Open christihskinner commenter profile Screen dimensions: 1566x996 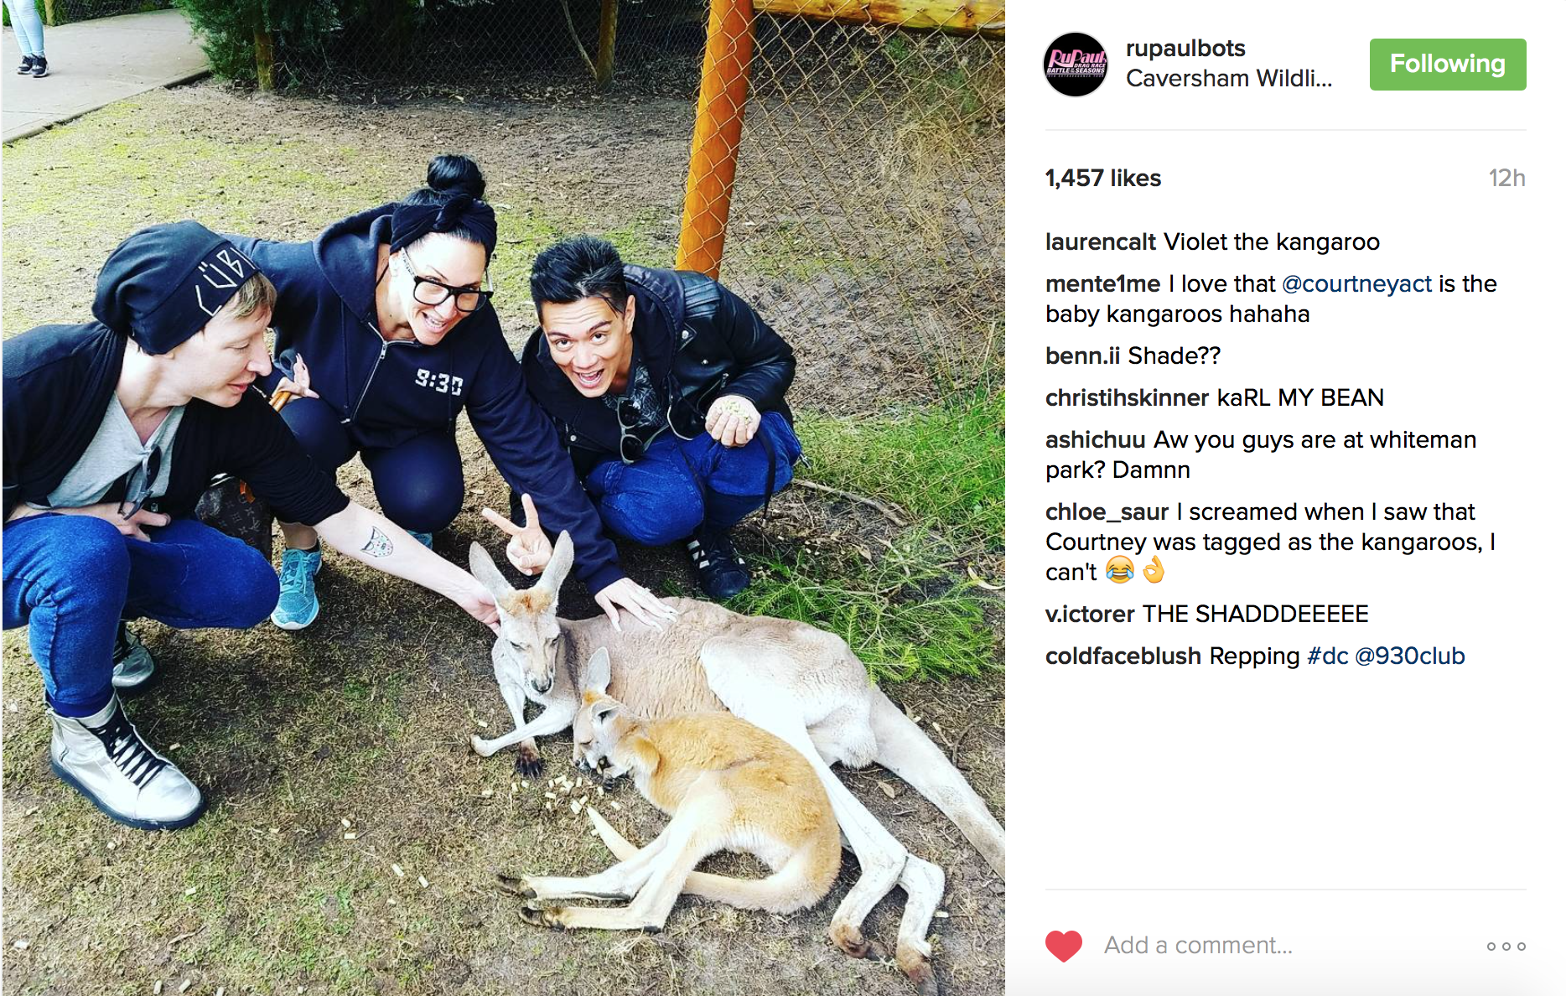(x=1128, y=397)
